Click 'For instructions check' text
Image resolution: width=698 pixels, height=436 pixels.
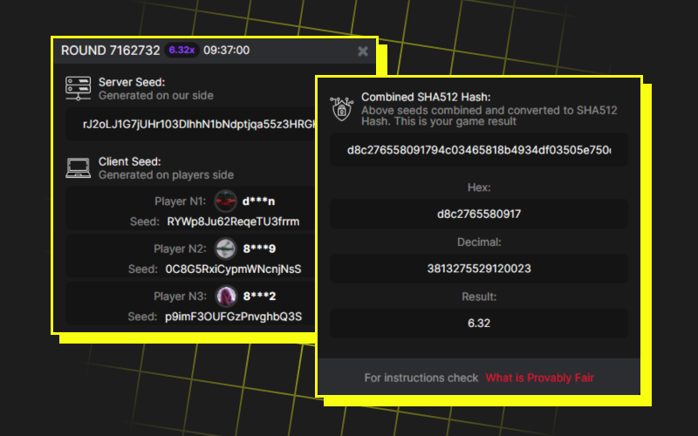[x=421, y=378]
